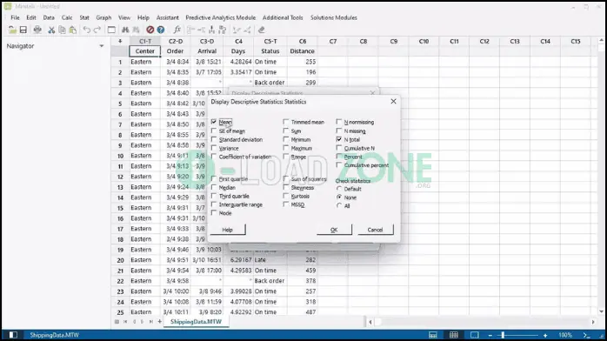The width and height of the screenshot is (607, 341).
Task: Expand the Navigator dropdown arrow
Action: [102, 46]
